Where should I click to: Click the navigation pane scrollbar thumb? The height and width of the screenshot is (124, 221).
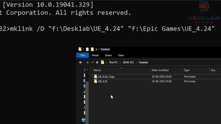[x=87, y=103]
